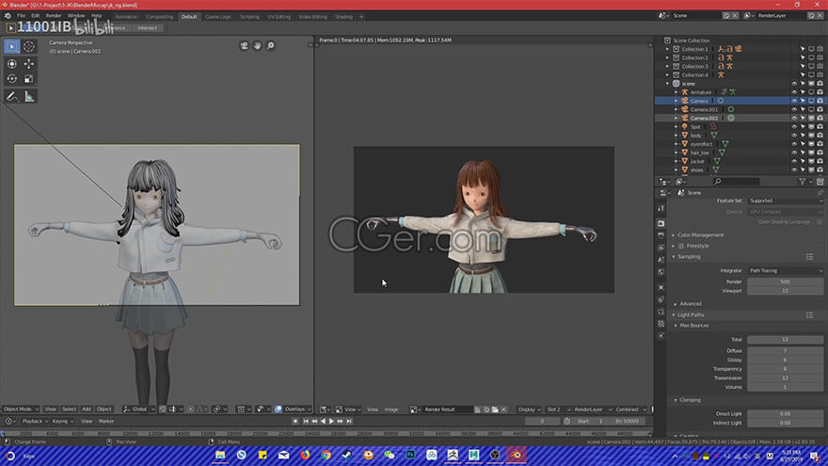Open the Render properties tab icon
Image resolution: width=828 pixels, height=466 pixels.
coord(661,223)
